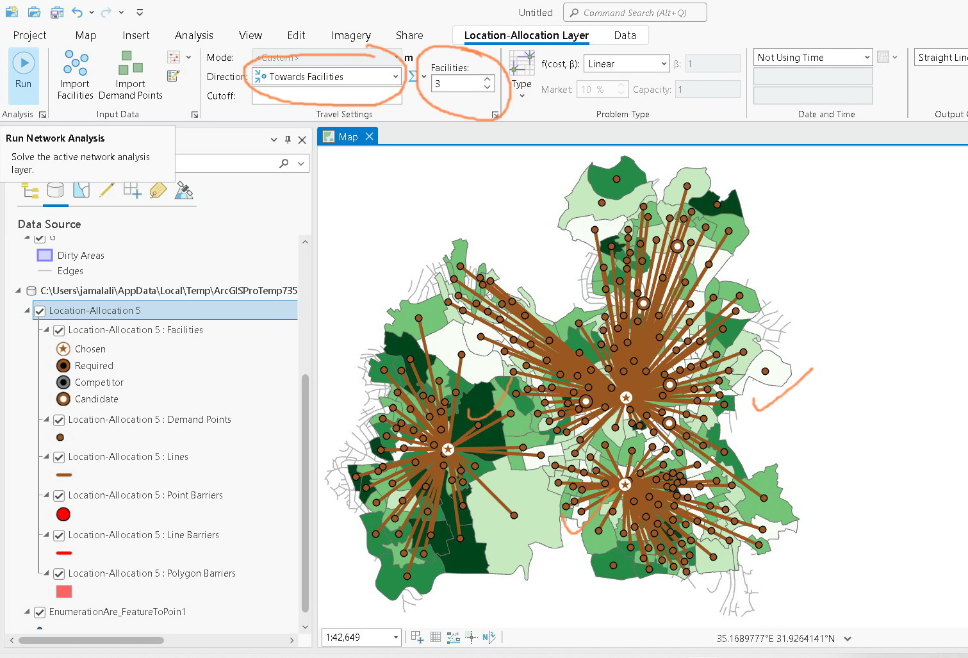Switch to the Data ribbon tab

tap(625, 35)
